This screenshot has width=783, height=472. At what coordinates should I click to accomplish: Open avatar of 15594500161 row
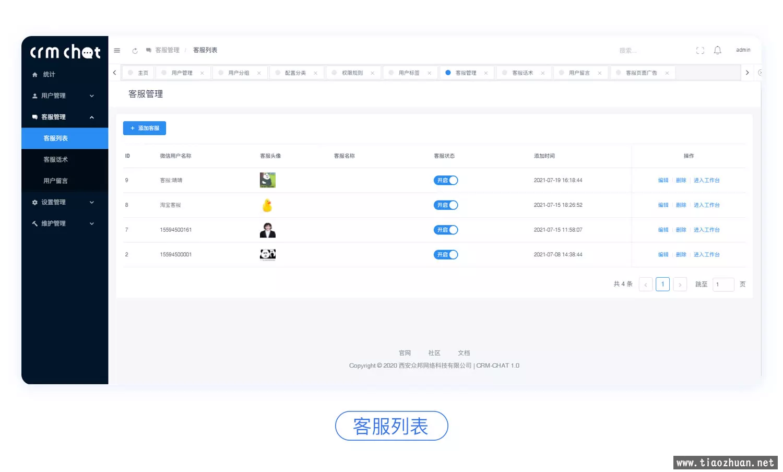[268, 230]
